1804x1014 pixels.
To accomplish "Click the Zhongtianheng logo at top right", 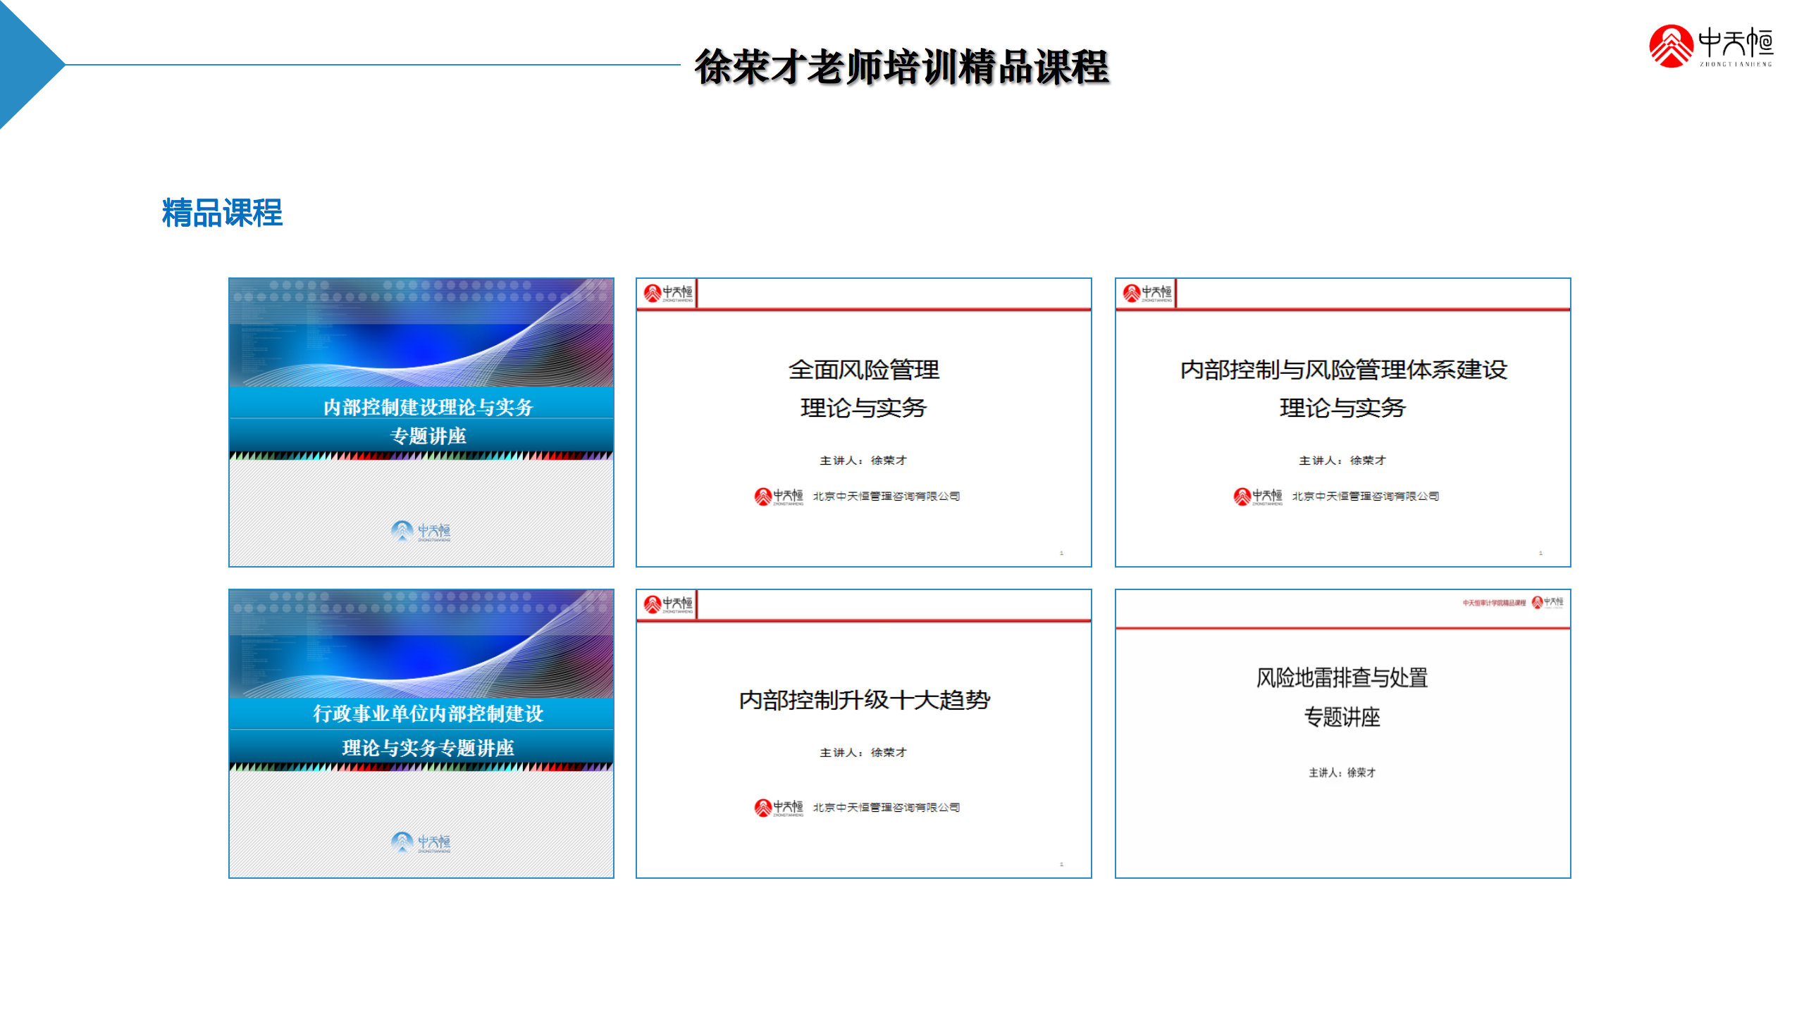I will (1711, 46).
